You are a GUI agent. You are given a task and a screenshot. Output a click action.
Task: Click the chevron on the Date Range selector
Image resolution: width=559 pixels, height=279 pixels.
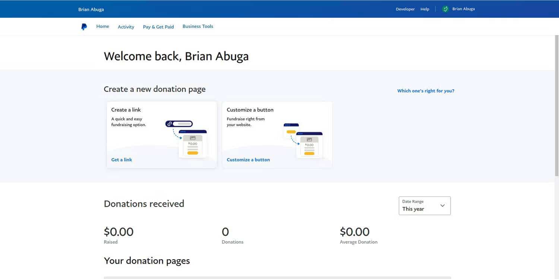pos(442,205)
